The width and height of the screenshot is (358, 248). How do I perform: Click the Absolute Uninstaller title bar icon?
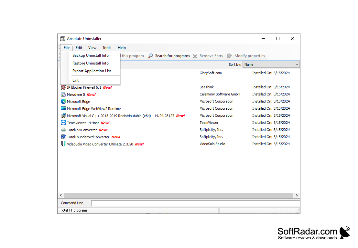click(x=62, y=38)
